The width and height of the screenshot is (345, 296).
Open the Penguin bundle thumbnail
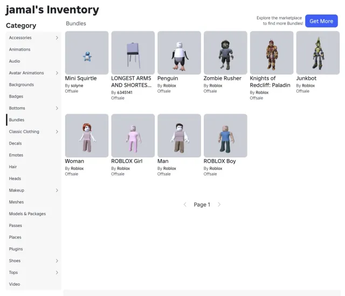click(x=179, y=53)
